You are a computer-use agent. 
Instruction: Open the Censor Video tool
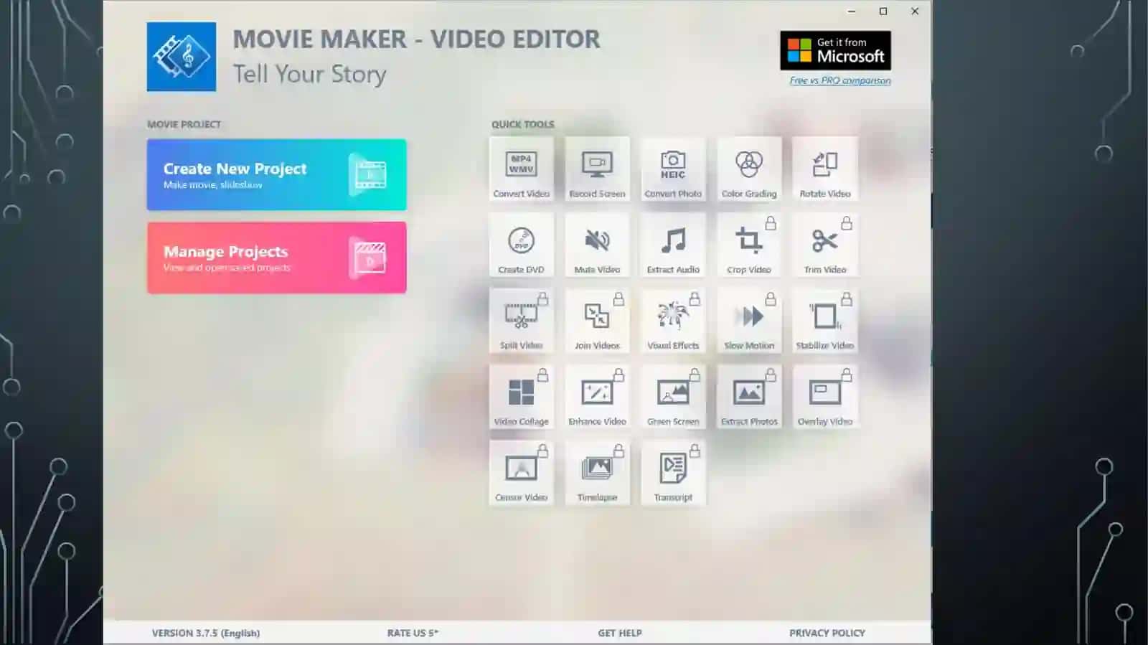coord(522,473)
